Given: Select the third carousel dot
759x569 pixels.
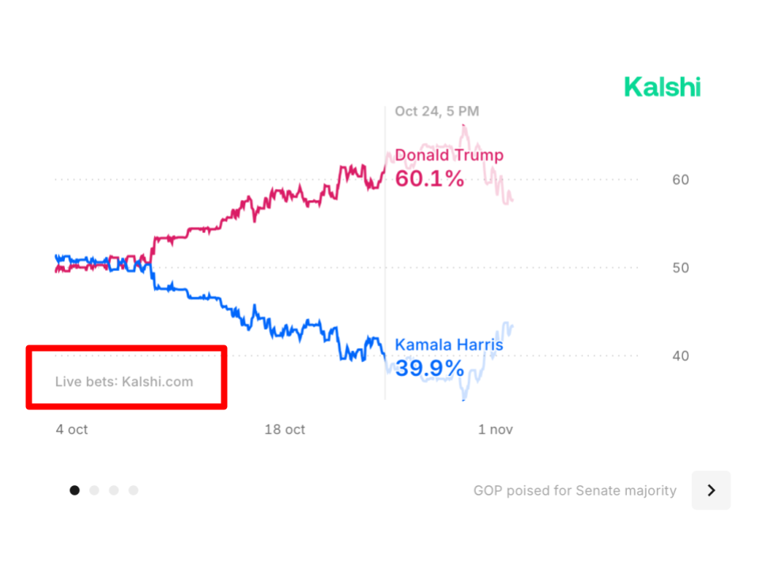Looking at the screenshot, I should pos(114,490).
